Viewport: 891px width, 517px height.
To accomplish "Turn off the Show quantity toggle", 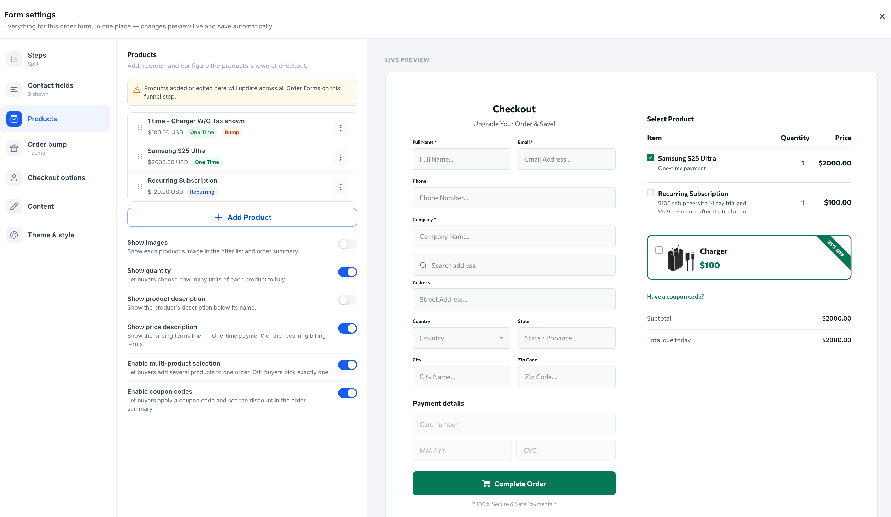I will click(347, 272).
